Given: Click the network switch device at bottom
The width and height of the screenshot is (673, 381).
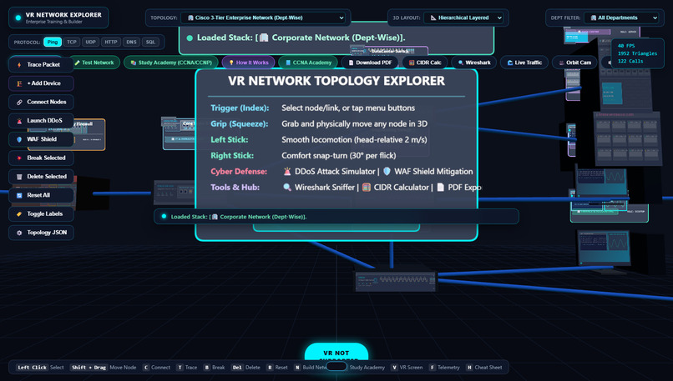Looking at the screenshot, I should coord(395,281).
